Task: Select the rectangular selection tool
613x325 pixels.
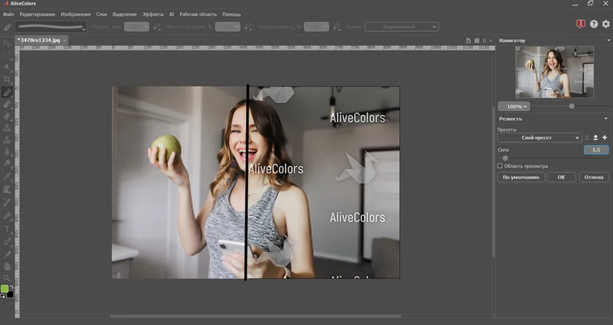Action: point(7,55)
